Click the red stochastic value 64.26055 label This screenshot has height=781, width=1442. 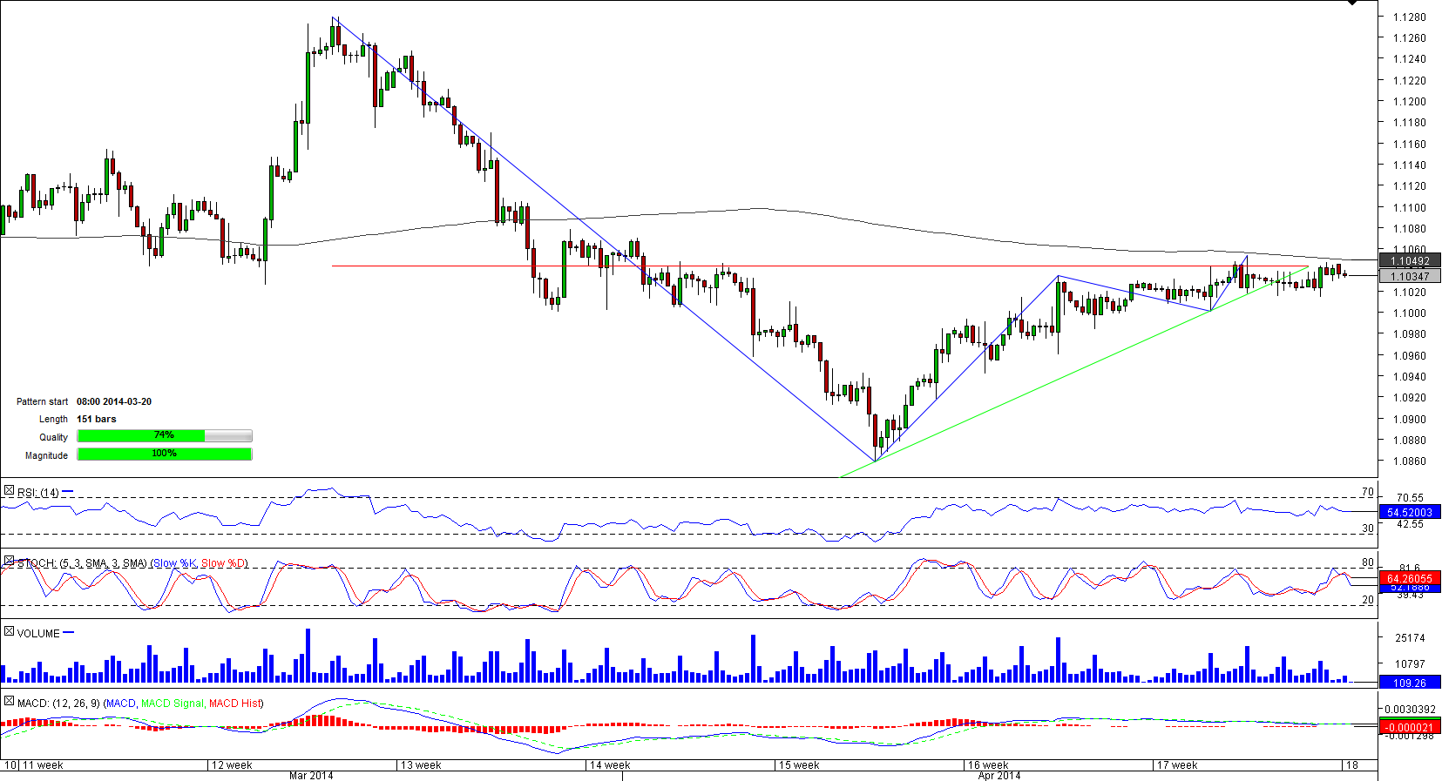(1410, 578)
